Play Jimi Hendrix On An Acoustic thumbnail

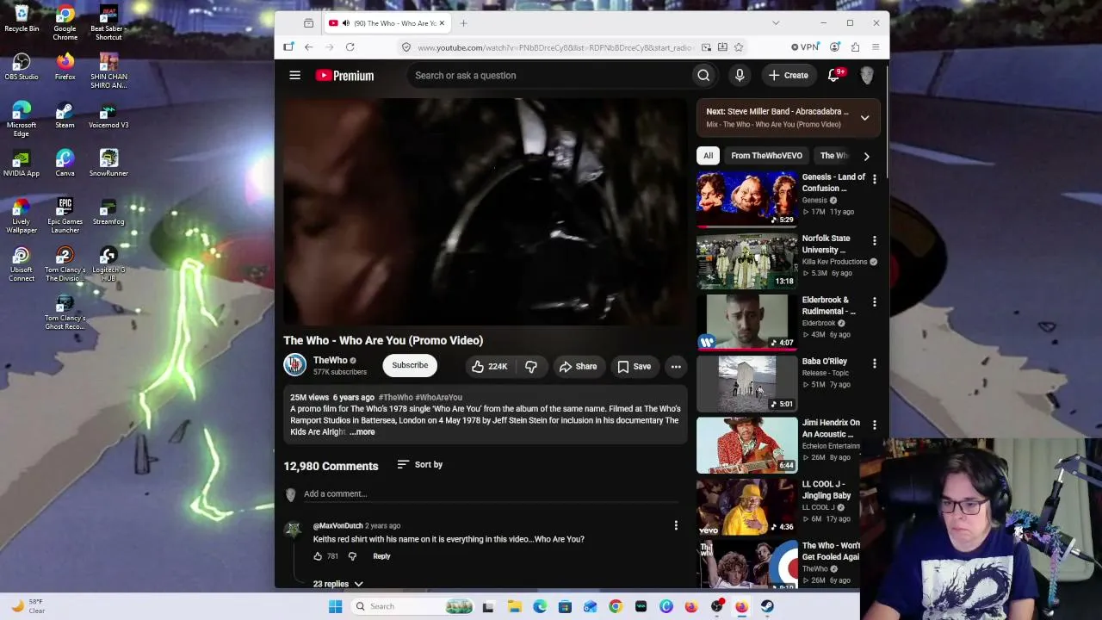coord(747,445)
